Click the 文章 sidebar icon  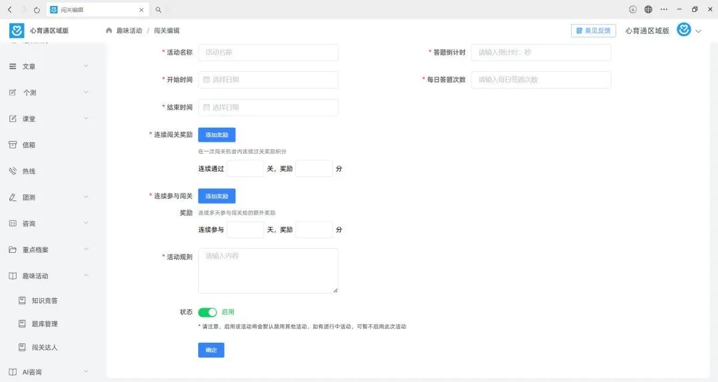13,67
